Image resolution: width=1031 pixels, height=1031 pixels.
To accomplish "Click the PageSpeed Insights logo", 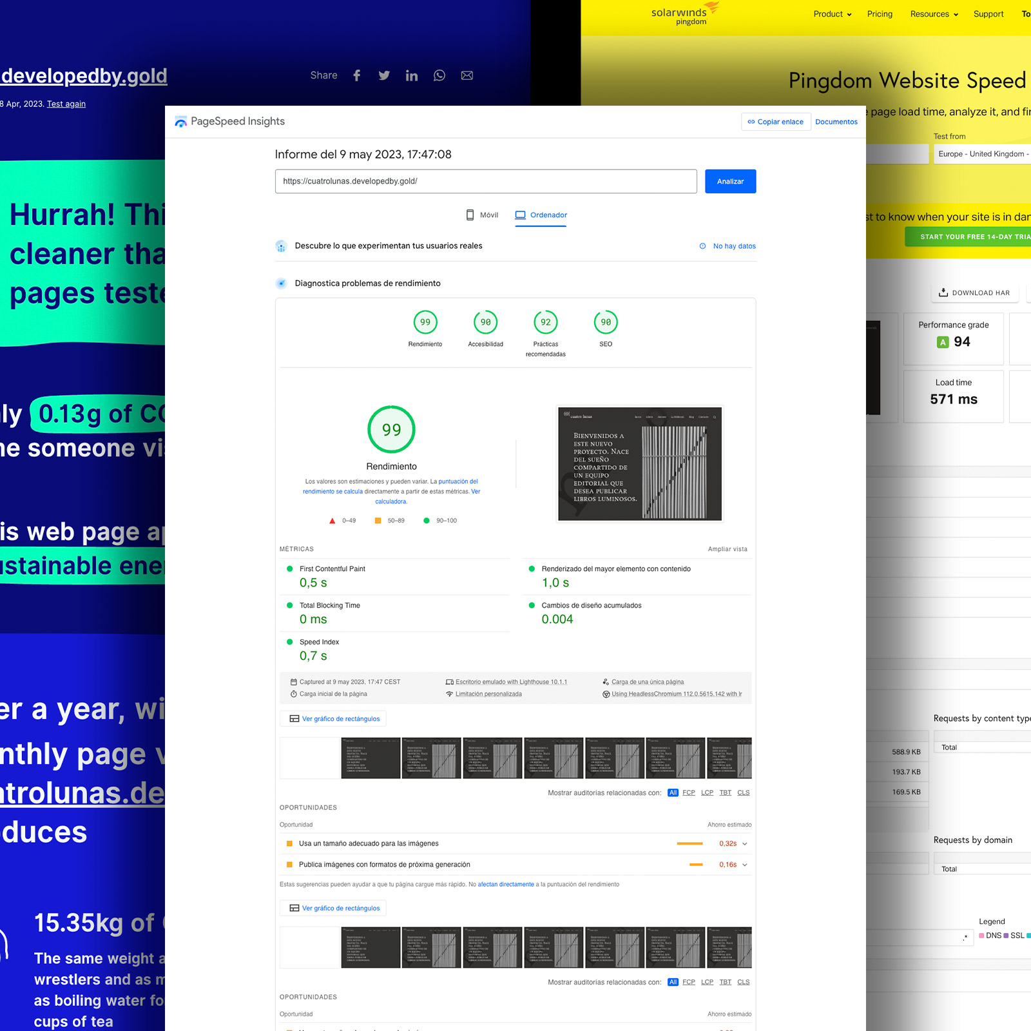I will click(x=230, y=121).
